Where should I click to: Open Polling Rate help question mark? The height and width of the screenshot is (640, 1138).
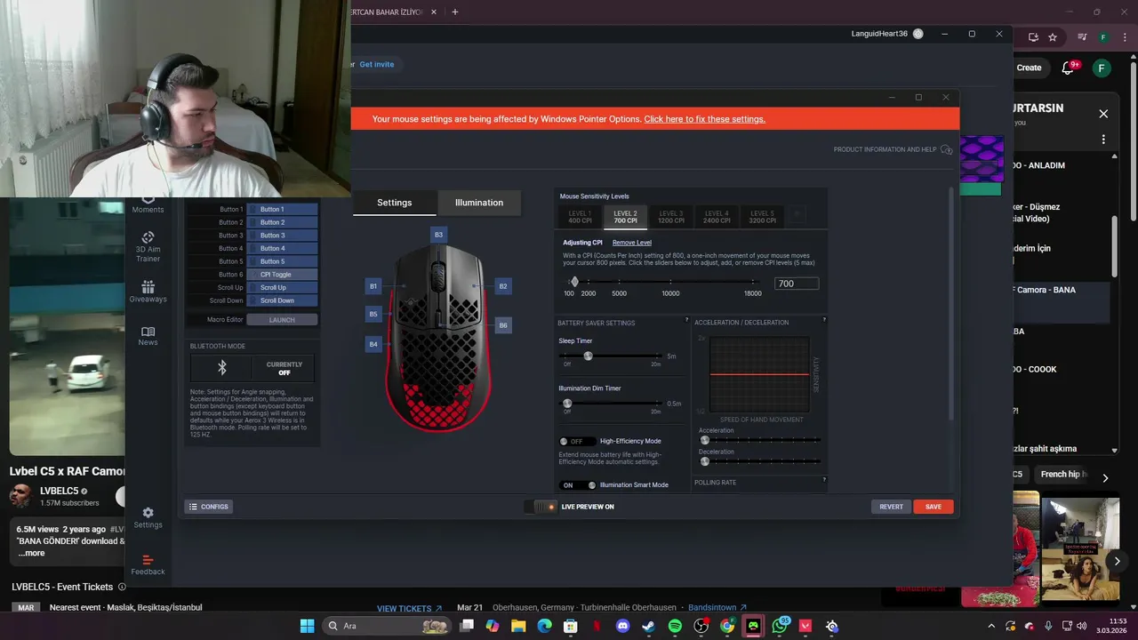coord(824,480)
